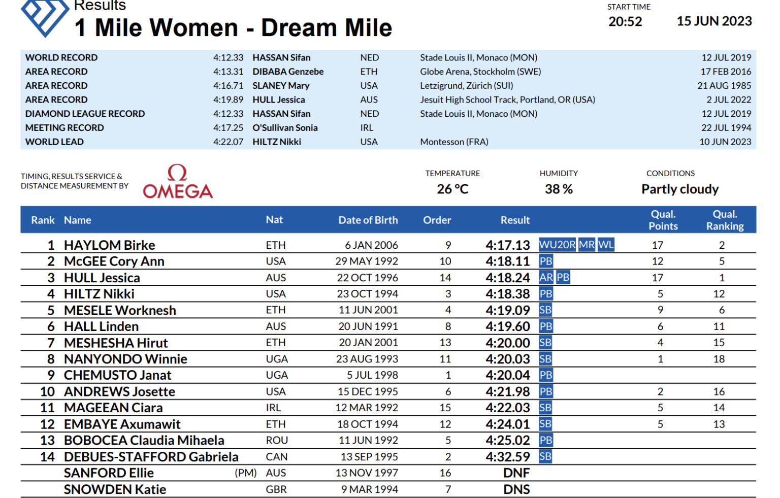Click the WORLD RECORD row label
The image size is (780, 498).
61,57
